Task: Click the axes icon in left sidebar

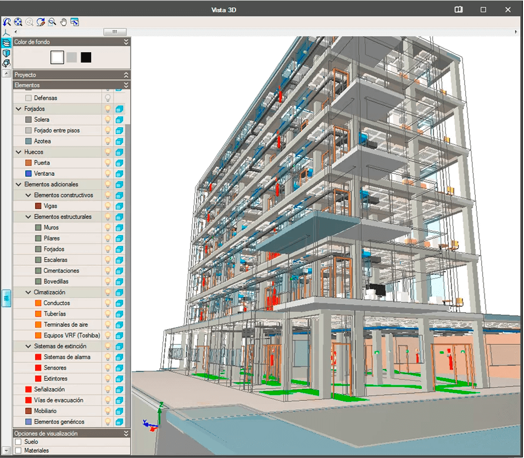Action: [x=6, y=33]
